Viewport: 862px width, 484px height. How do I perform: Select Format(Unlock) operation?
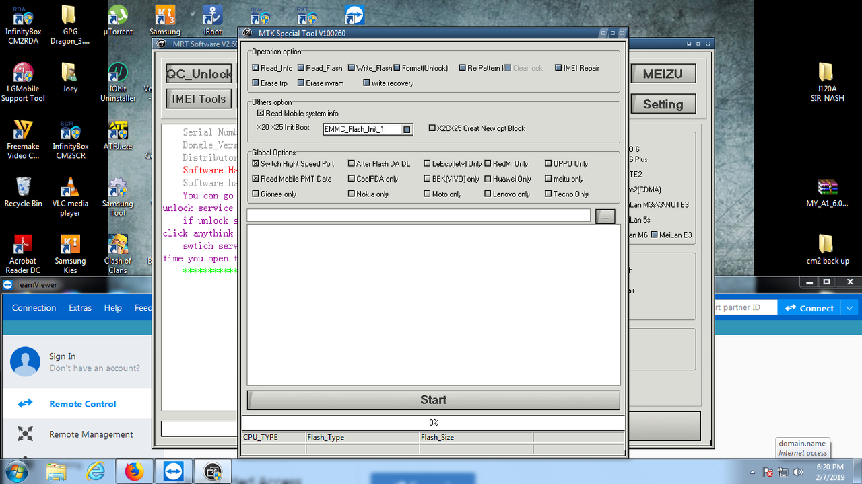pos(421,68)
